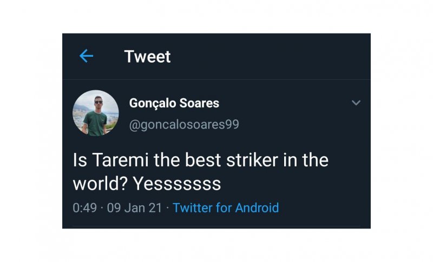Open Gonçalo Soares' profile picture
The width and height of the screenshot is (433, 262).
pos(96,113)
